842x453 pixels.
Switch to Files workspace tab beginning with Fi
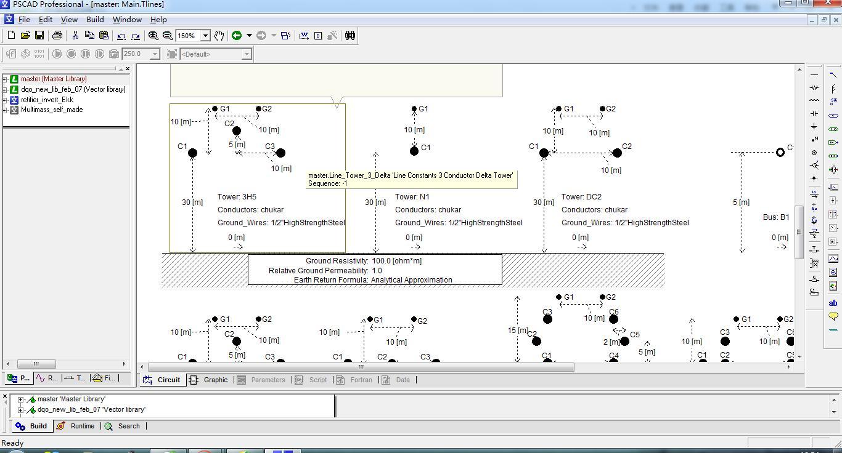point(104,378)
